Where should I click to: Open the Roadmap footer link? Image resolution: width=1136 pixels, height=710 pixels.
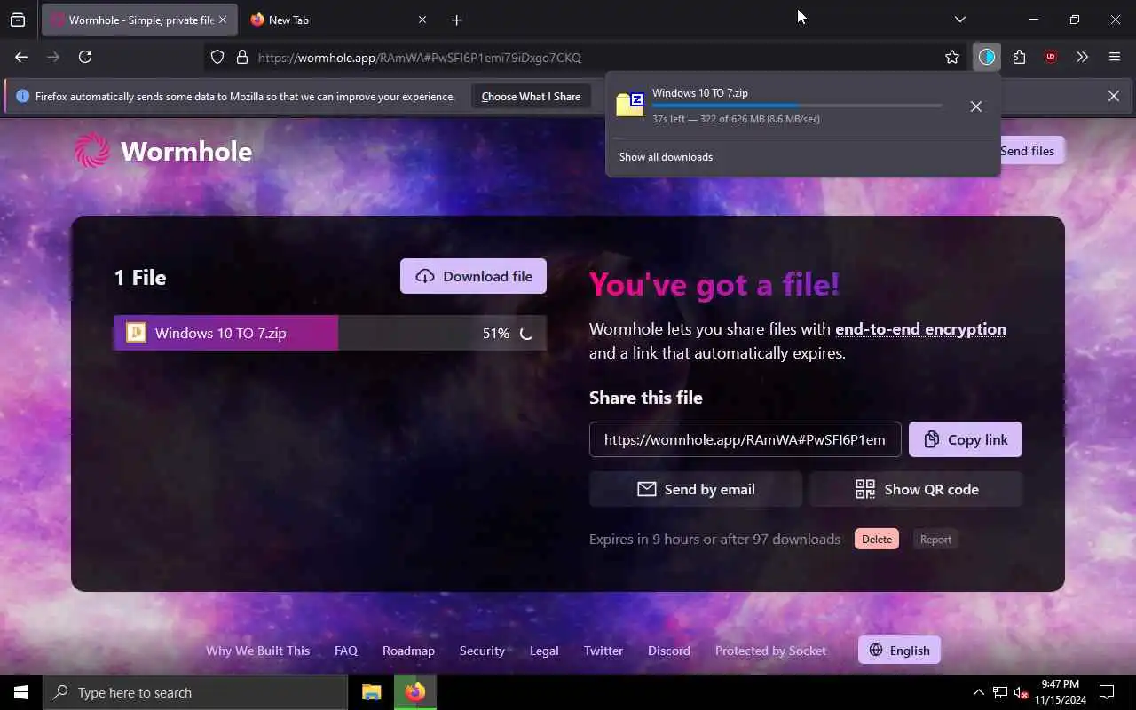[x=408, y=651]
